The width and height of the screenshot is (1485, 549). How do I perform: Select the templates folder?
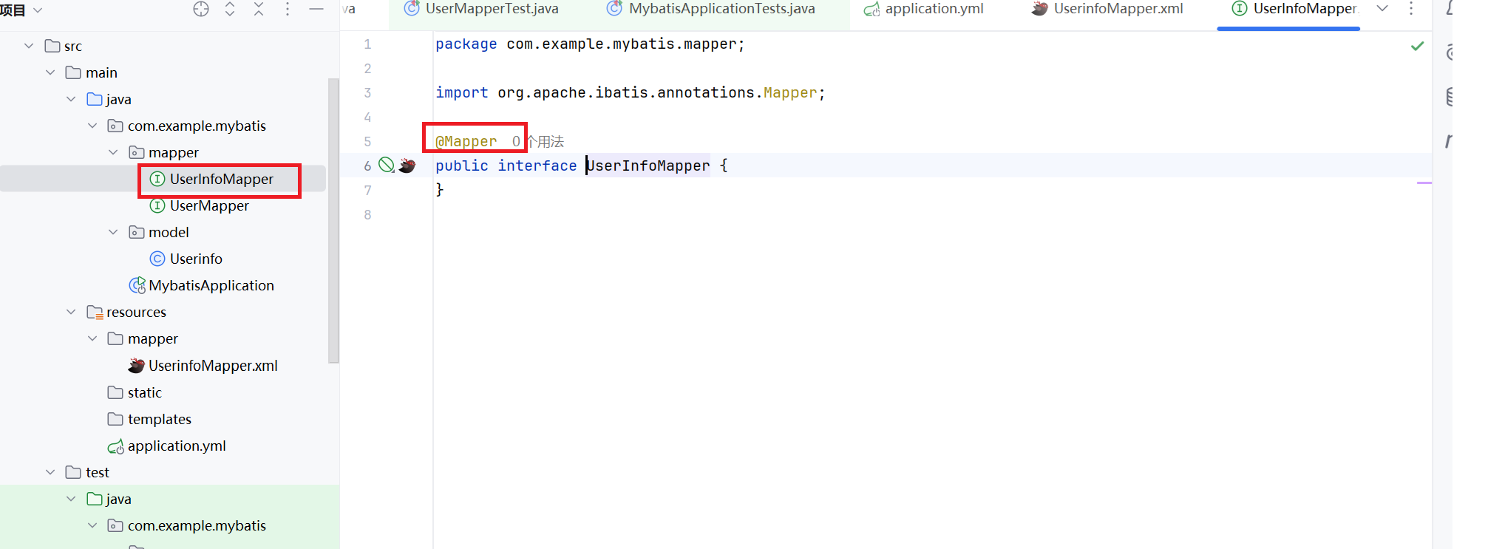pyautogui.click(x=159, y=419)
